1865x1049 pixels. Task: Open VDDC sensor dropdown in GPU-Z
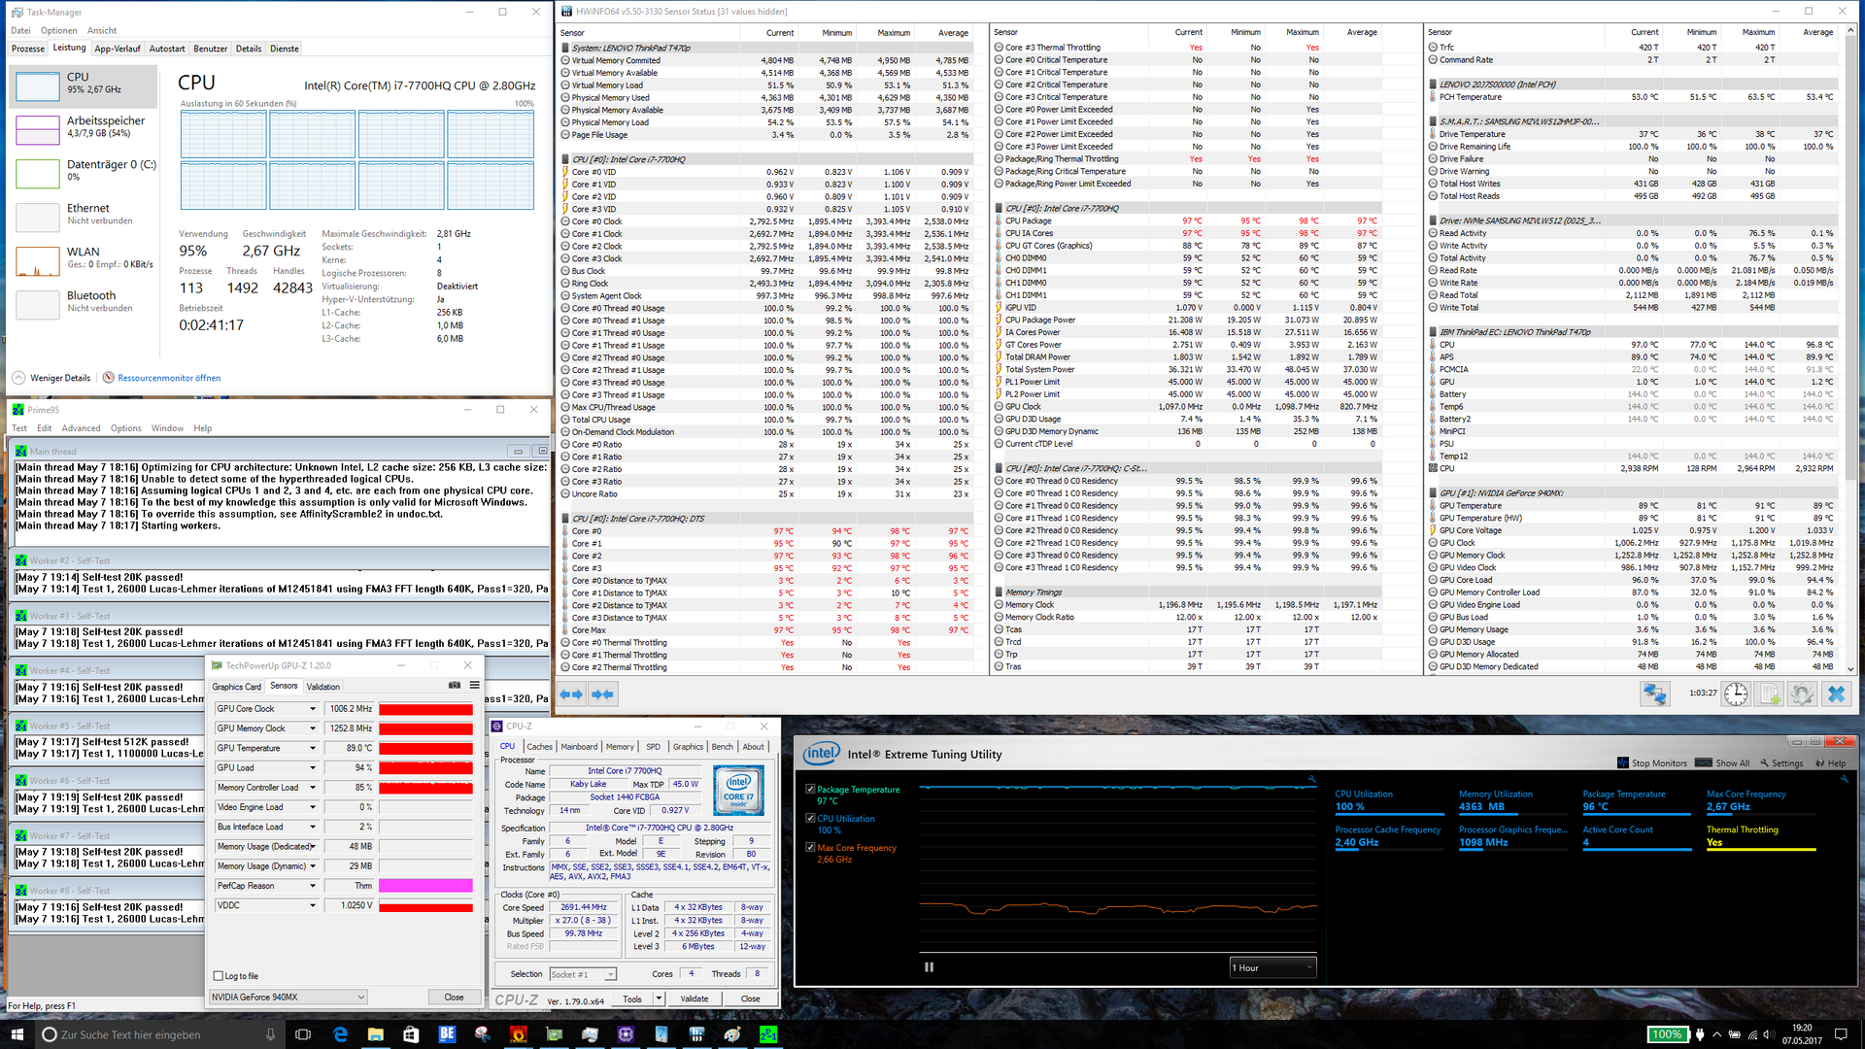pyautogui.click(x=313, y=905)
